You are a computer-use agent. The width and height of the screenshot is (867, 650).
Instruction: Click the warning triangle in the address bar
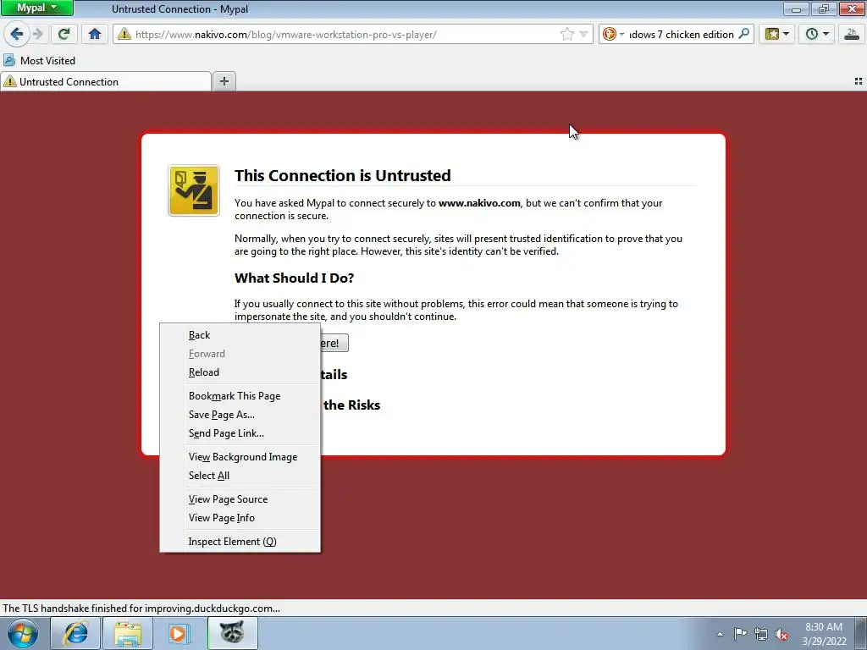point(124,34)
